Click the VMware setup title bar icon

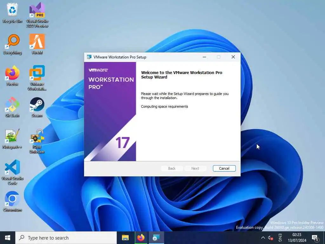coord(89,57)
